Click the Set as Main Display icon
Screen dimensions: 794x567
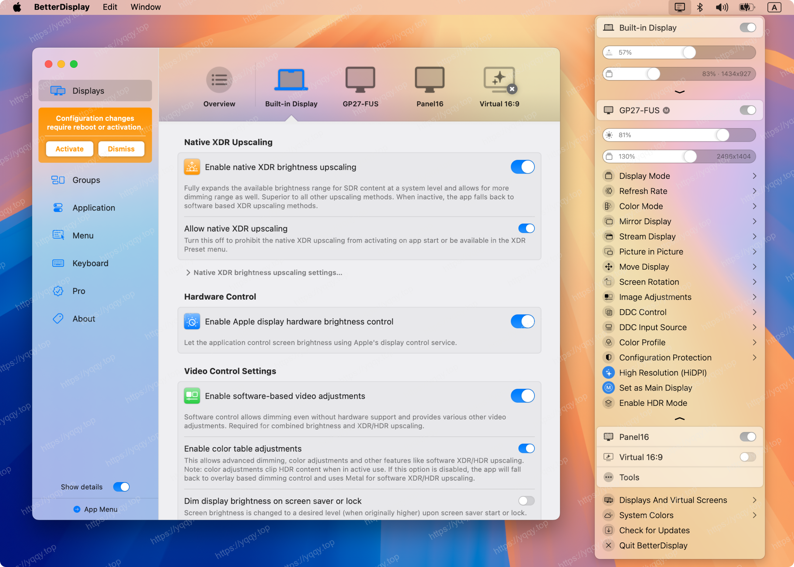(x=608, y=388)
